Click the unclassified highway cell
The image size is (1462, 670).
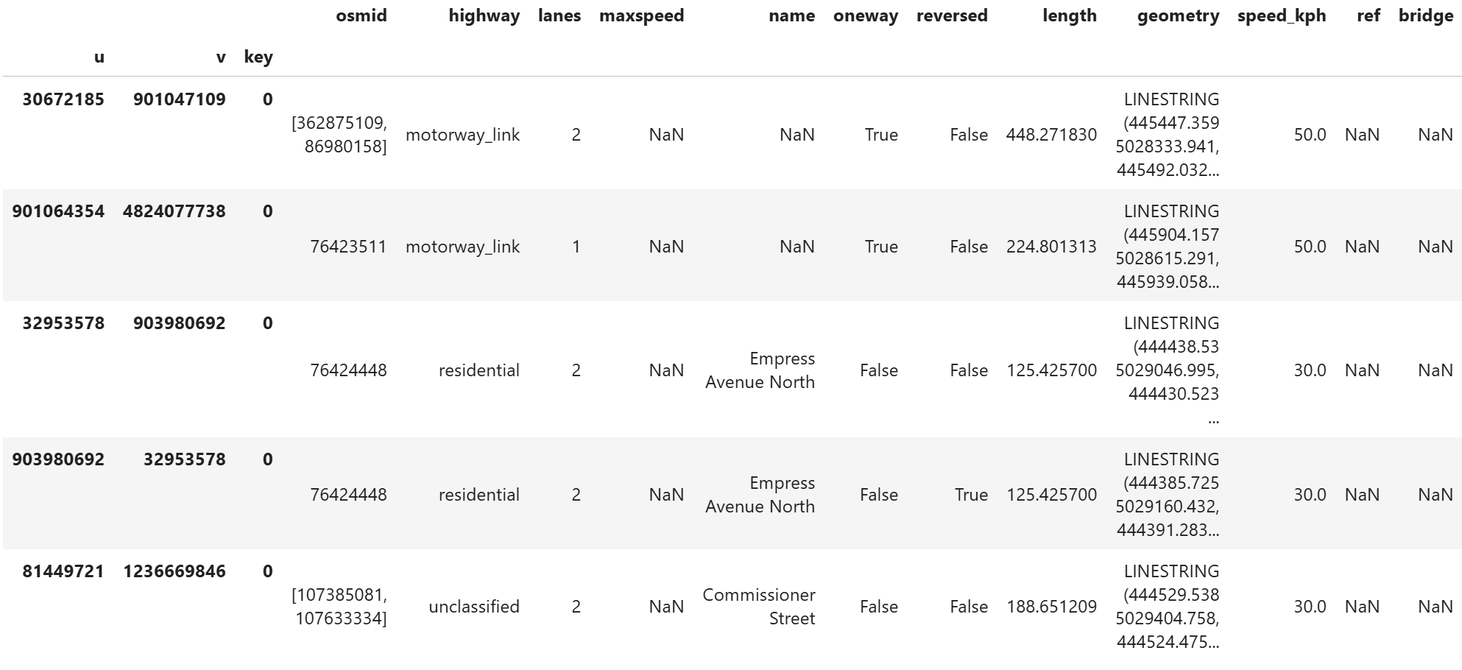[x=474, y=607]
